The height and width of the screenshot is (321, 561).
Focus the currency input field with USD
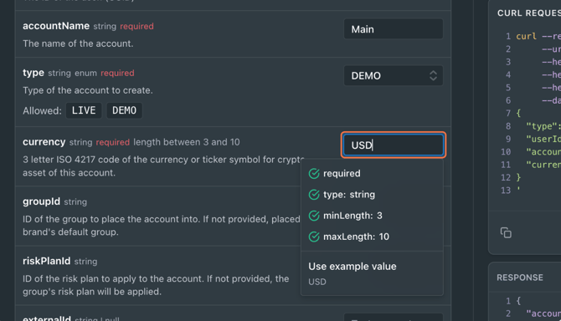(x=394, y=145)
